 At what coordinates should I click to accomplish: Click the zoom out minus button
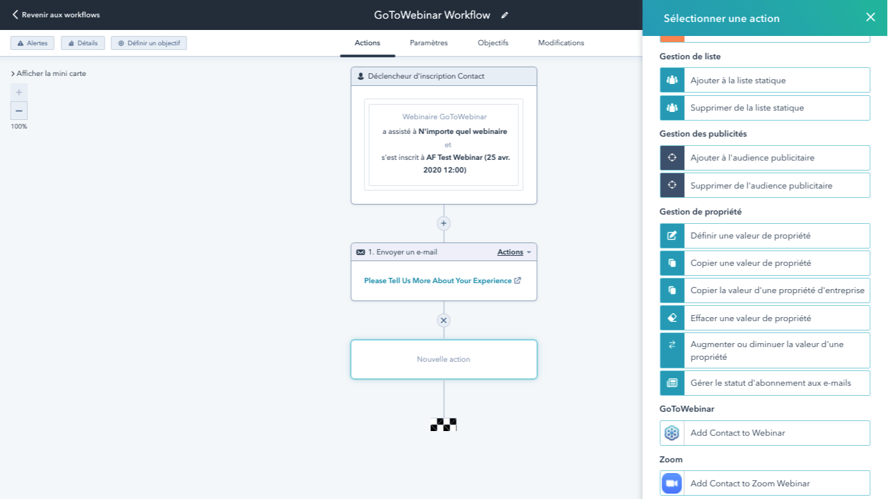(19, 111)
